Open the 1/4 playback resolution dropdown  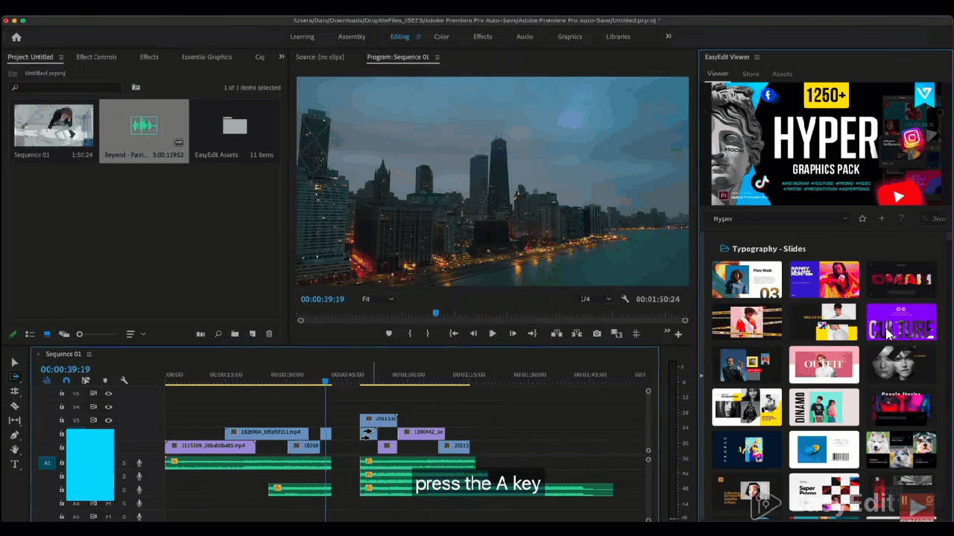[x=596, y=299]
